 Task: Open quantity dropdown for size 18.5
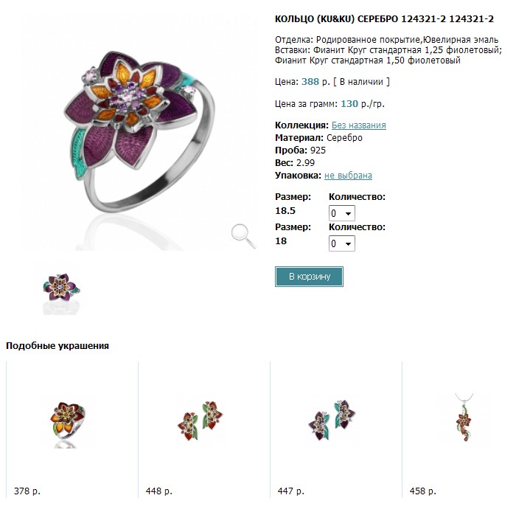pyautogui.click(x=342, y=213)
